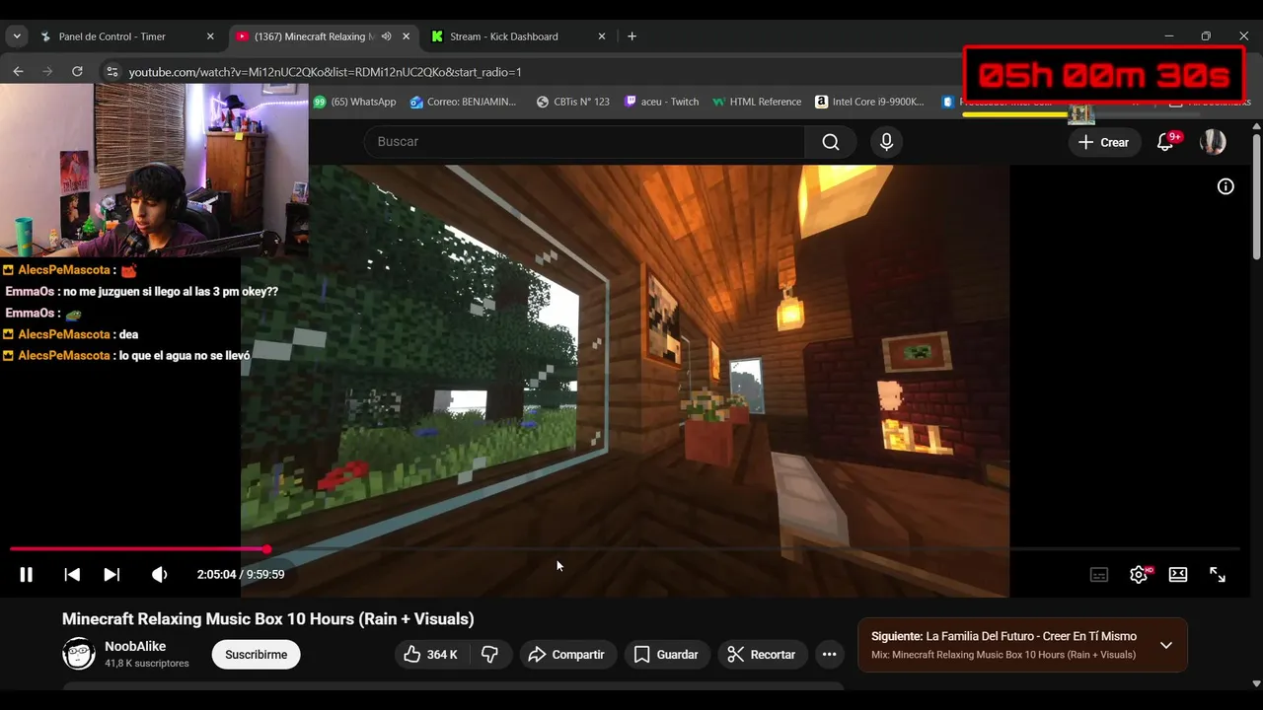Select the Minecraft Relaxing YouTube tab
The image size is (1263, 710).
316,36
